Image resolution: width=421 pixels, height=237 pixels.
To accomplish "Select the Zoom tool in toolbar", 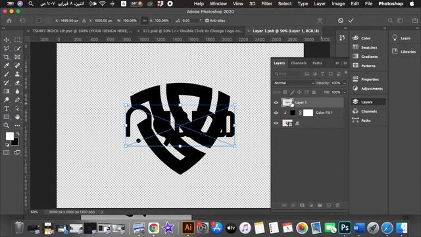I will [7, 126].
